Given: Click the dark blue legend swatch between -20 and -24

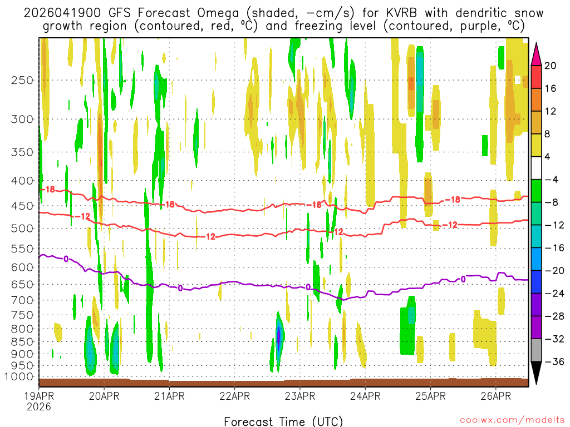Looking at the screenshot, I should (x=536, y=282).
